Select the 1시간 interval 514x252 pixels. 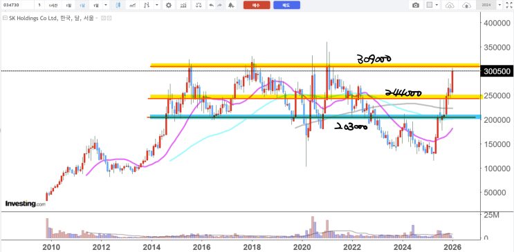pos(53,6)
